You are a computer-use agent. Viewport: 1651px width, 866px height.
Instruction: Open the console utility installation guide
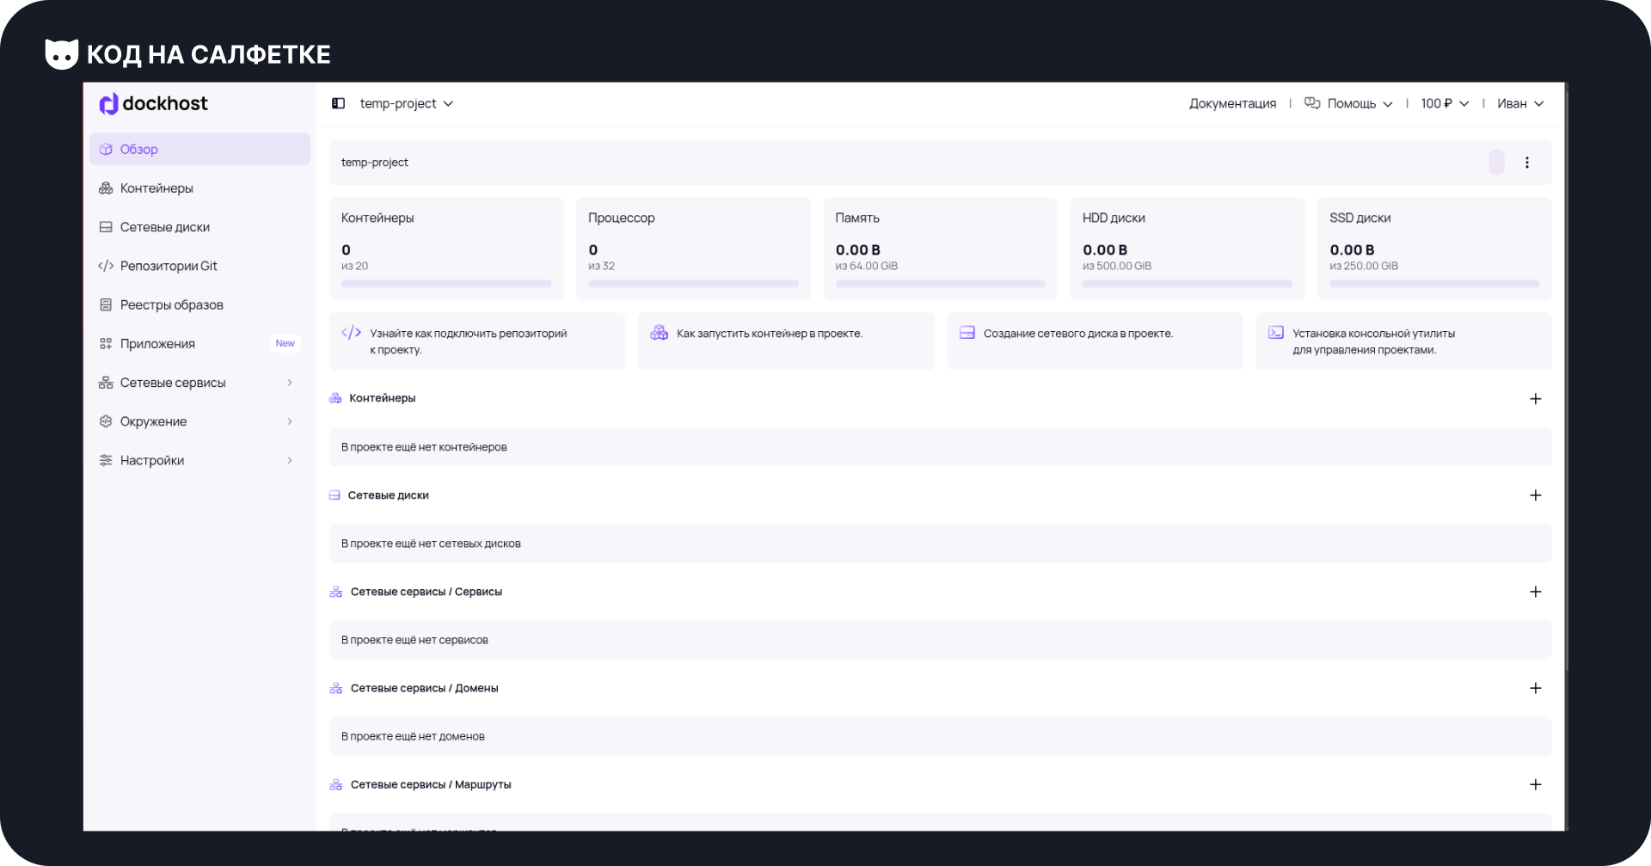[x=1403, y=341]
